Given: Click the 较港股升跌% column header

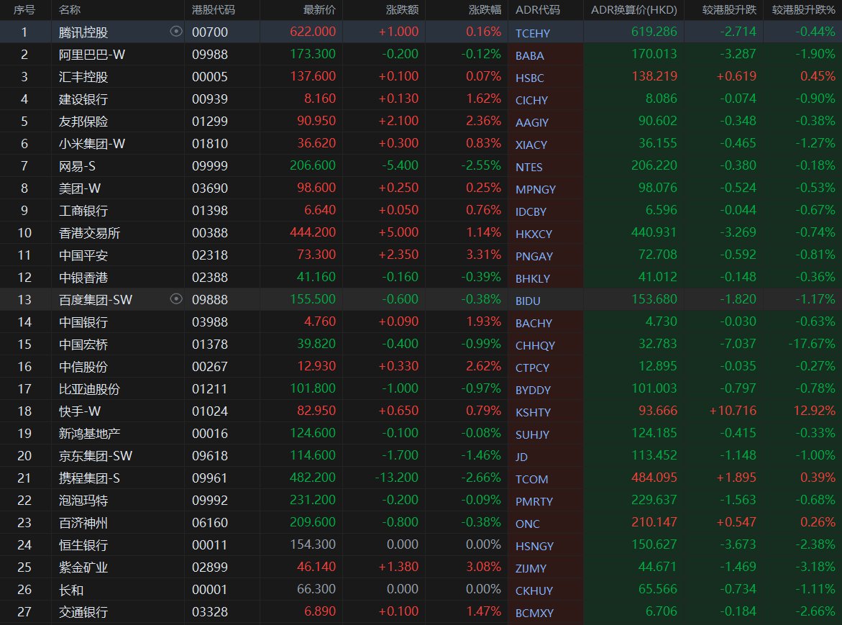Looking at the screenshot, I should coord(804,10).
